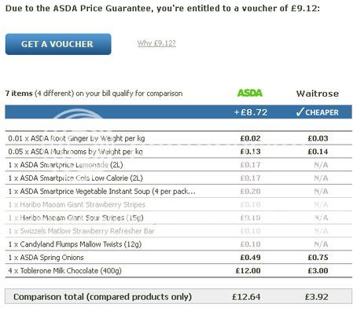Select Swizzels Matlow Strawberry Refresher Bar row

(x=178, y=231)
